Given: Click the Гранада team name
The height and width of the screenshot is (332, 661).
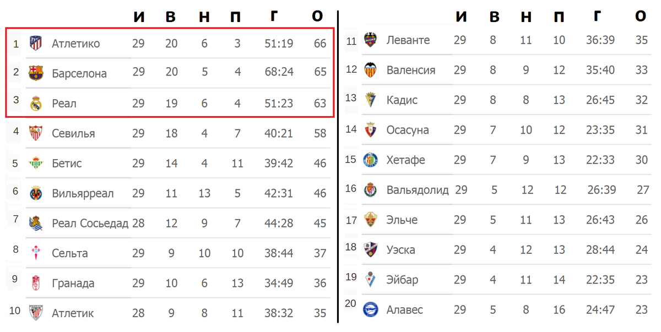Looking at the screenshot, I should pos(73,283).
